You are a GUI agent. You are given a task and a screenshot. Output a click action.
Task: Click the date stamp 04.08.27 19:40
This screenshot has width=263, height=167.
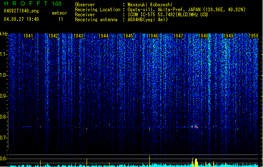21,19
